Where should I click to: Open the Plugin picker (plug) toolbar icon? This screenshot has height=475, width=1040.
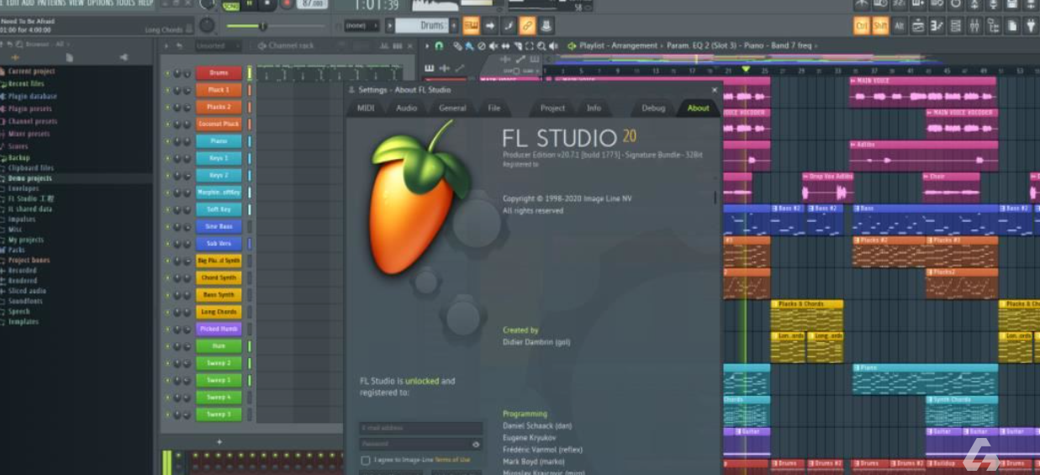1031,26
